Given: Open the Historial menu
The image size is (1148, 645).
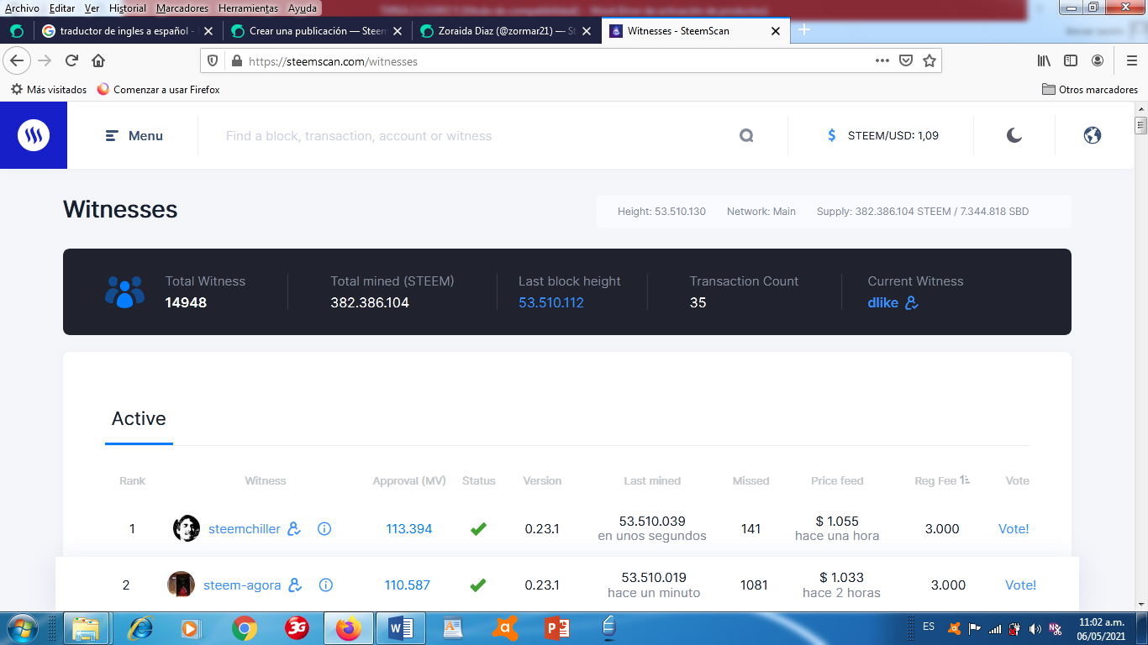Looking at the screenshot, I should click(128, 8).
